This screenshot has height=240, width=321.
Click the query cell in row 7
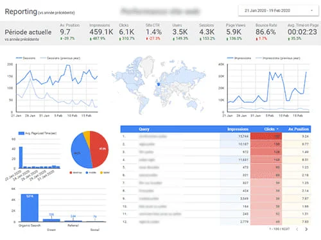[150, 183]
